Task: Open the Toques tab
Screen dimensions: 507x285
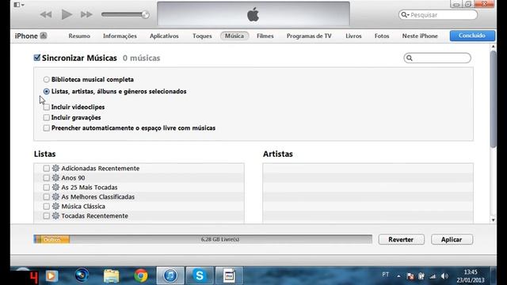Action: tap(202, 36)
